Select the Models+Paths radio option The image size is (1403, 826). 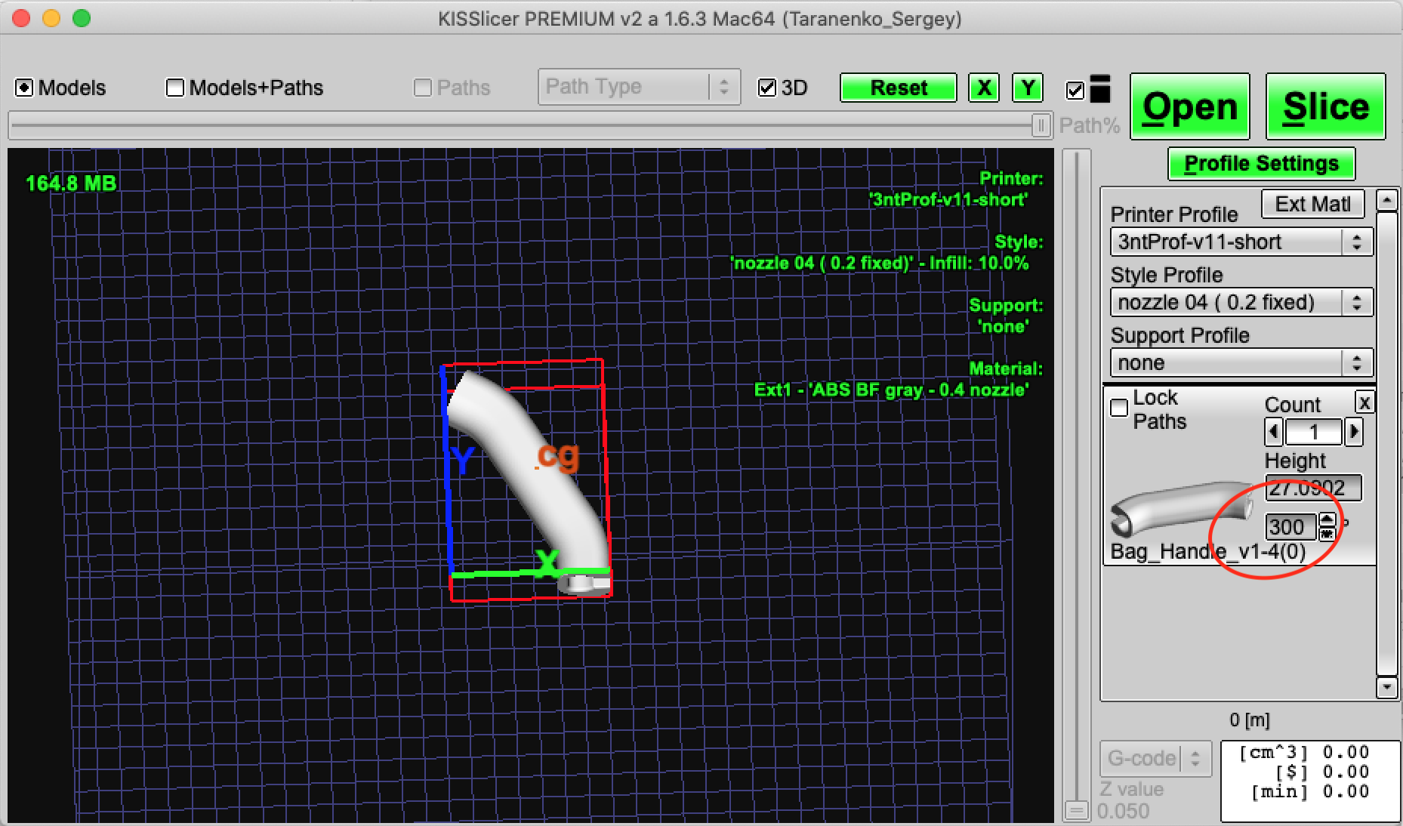(x=175, y=88)
